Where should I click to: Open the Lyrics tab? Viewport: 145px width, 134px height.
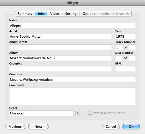(x=106, y=14)
